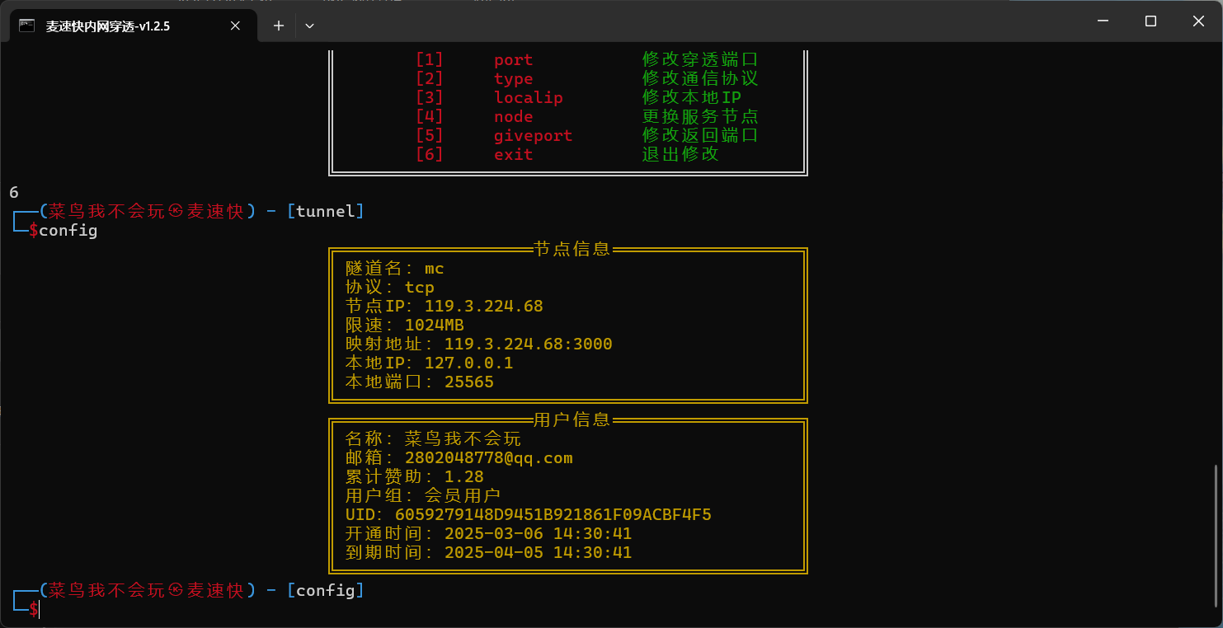The width and height of the screenshot is (1223, 628).
Task: Click 'localip' in the menu list
Action: click(528, 98)
